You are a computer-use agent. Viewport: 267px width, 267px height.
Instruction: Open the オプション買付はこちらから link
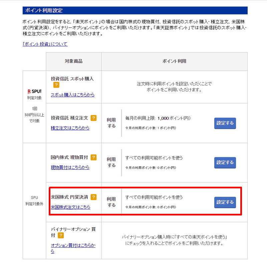(x=73, y=248)
